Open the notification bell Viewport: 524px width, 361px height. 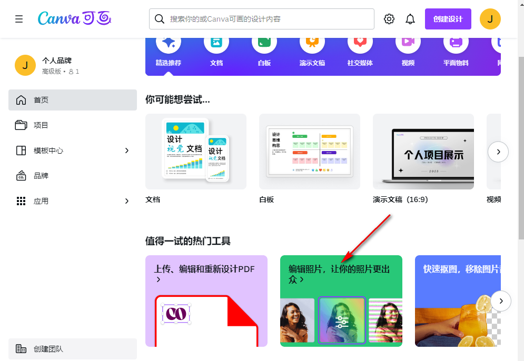(x=410, y=18)
